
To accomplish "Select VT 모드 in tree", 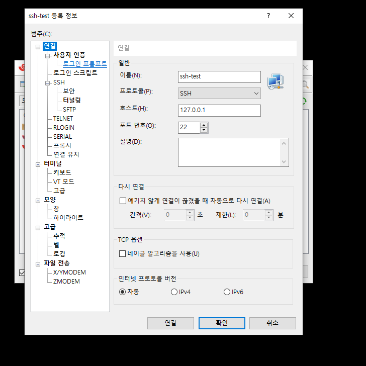I will click(63, 181).
